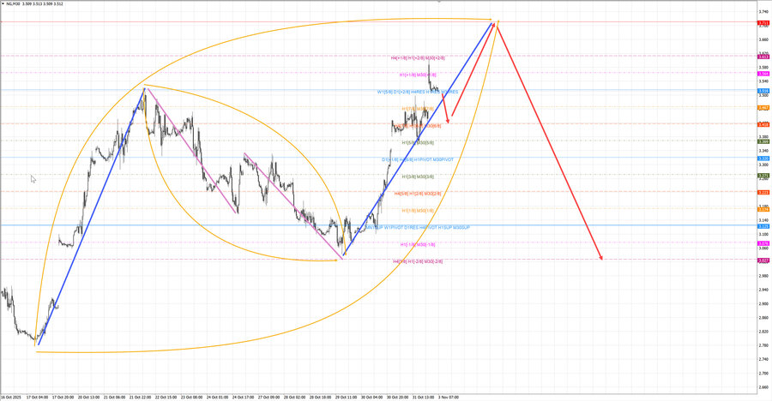
Task: Select the large red arrow's lower arrowhead
Action: click(x=601, y=258)
